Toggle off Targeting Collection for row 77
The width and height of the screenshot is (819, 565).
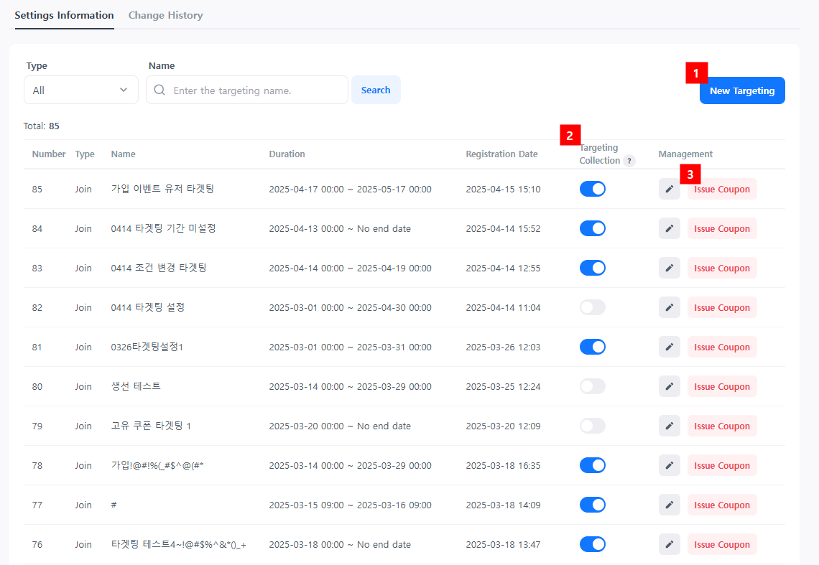(592, 505)
